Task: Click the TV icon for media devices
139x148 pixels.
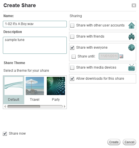Action: click(132, 67)
